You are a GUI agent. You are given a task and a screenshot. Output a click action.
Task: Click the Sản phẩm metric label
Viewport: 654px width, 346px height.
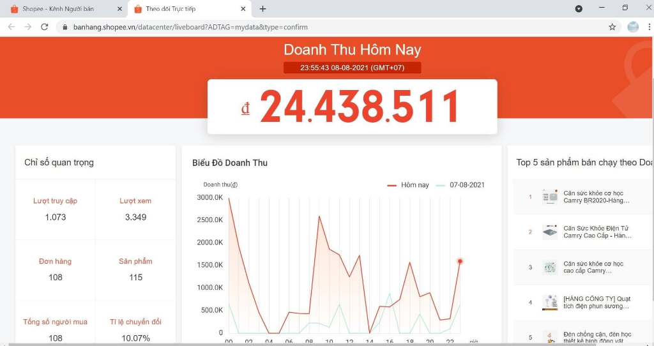coord(135,261)
